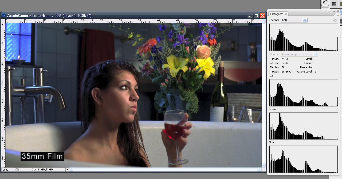Open the Channel RGB dropdown

[305, 20]
